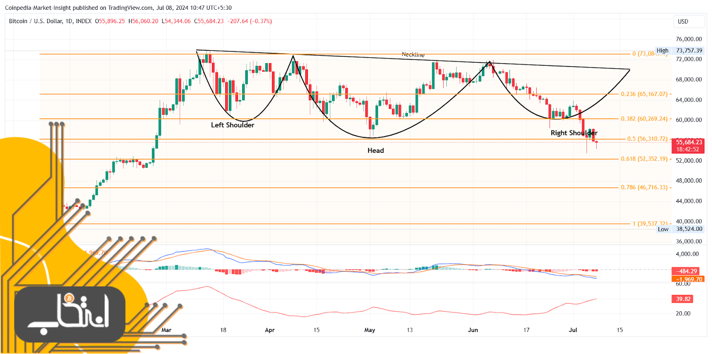Click the Mar label on the time axis

[166, 330]
